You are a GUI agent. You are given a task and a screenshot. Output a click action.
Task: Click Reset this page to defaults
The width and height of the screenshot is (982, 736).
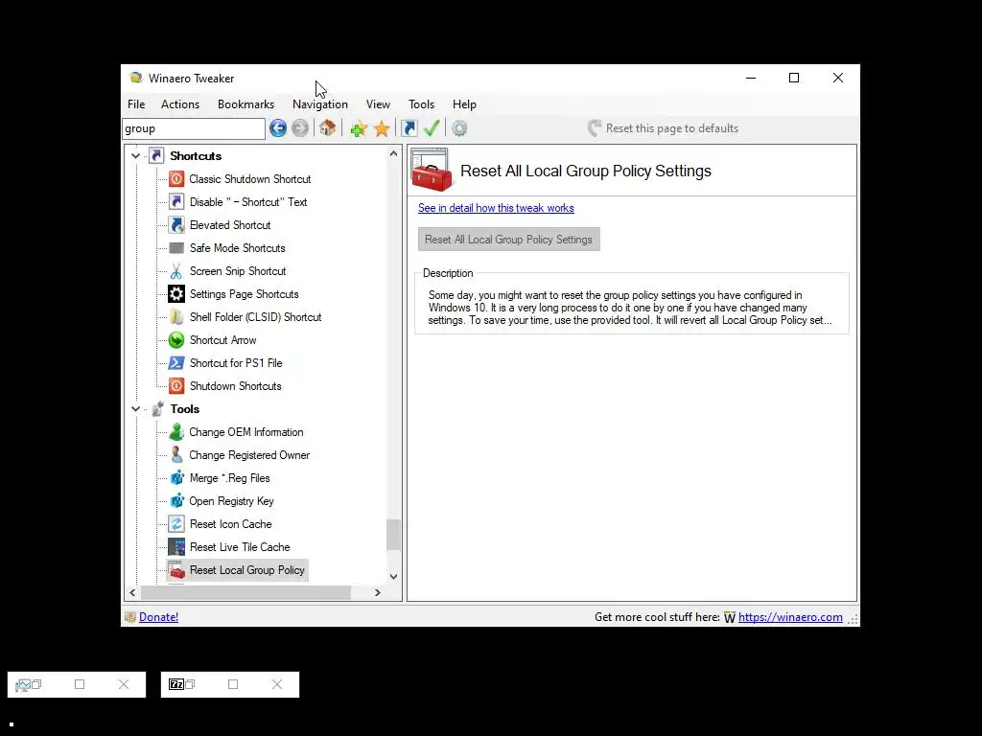(x=664, y=128)
